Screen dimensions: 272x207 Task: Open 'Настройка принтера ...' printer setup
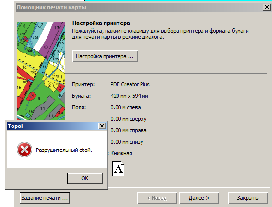pos(105,56)
